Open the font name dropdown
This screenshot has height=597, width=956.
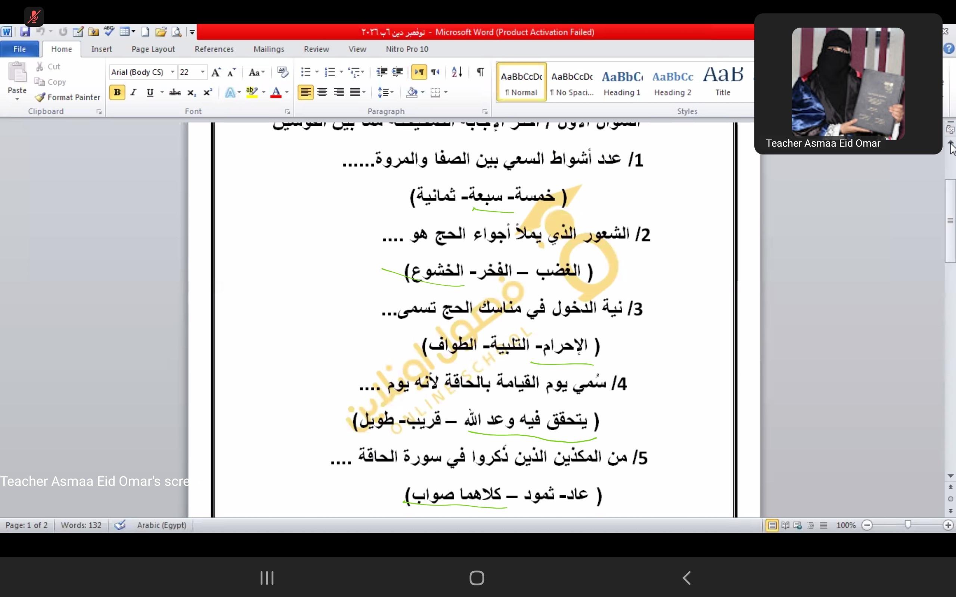[172, 72]
